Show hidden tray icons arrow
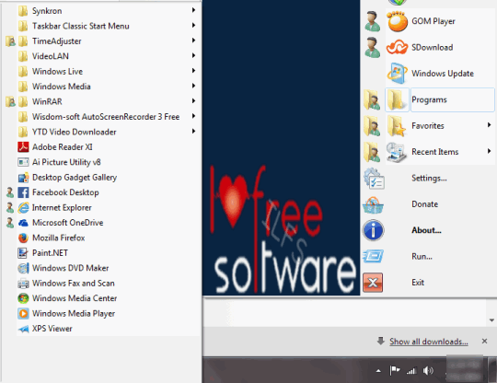497x383 pixels. 378,371
